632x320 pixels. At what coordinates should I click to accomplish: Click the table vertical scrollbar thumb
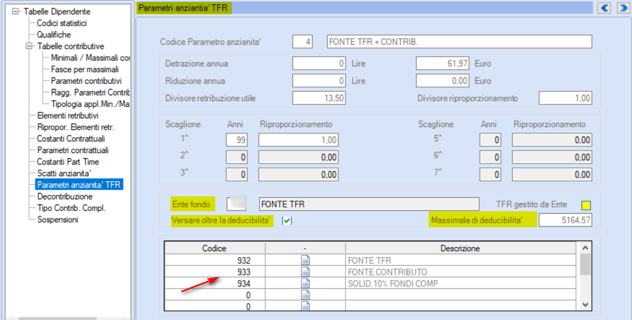click(585, 264)
